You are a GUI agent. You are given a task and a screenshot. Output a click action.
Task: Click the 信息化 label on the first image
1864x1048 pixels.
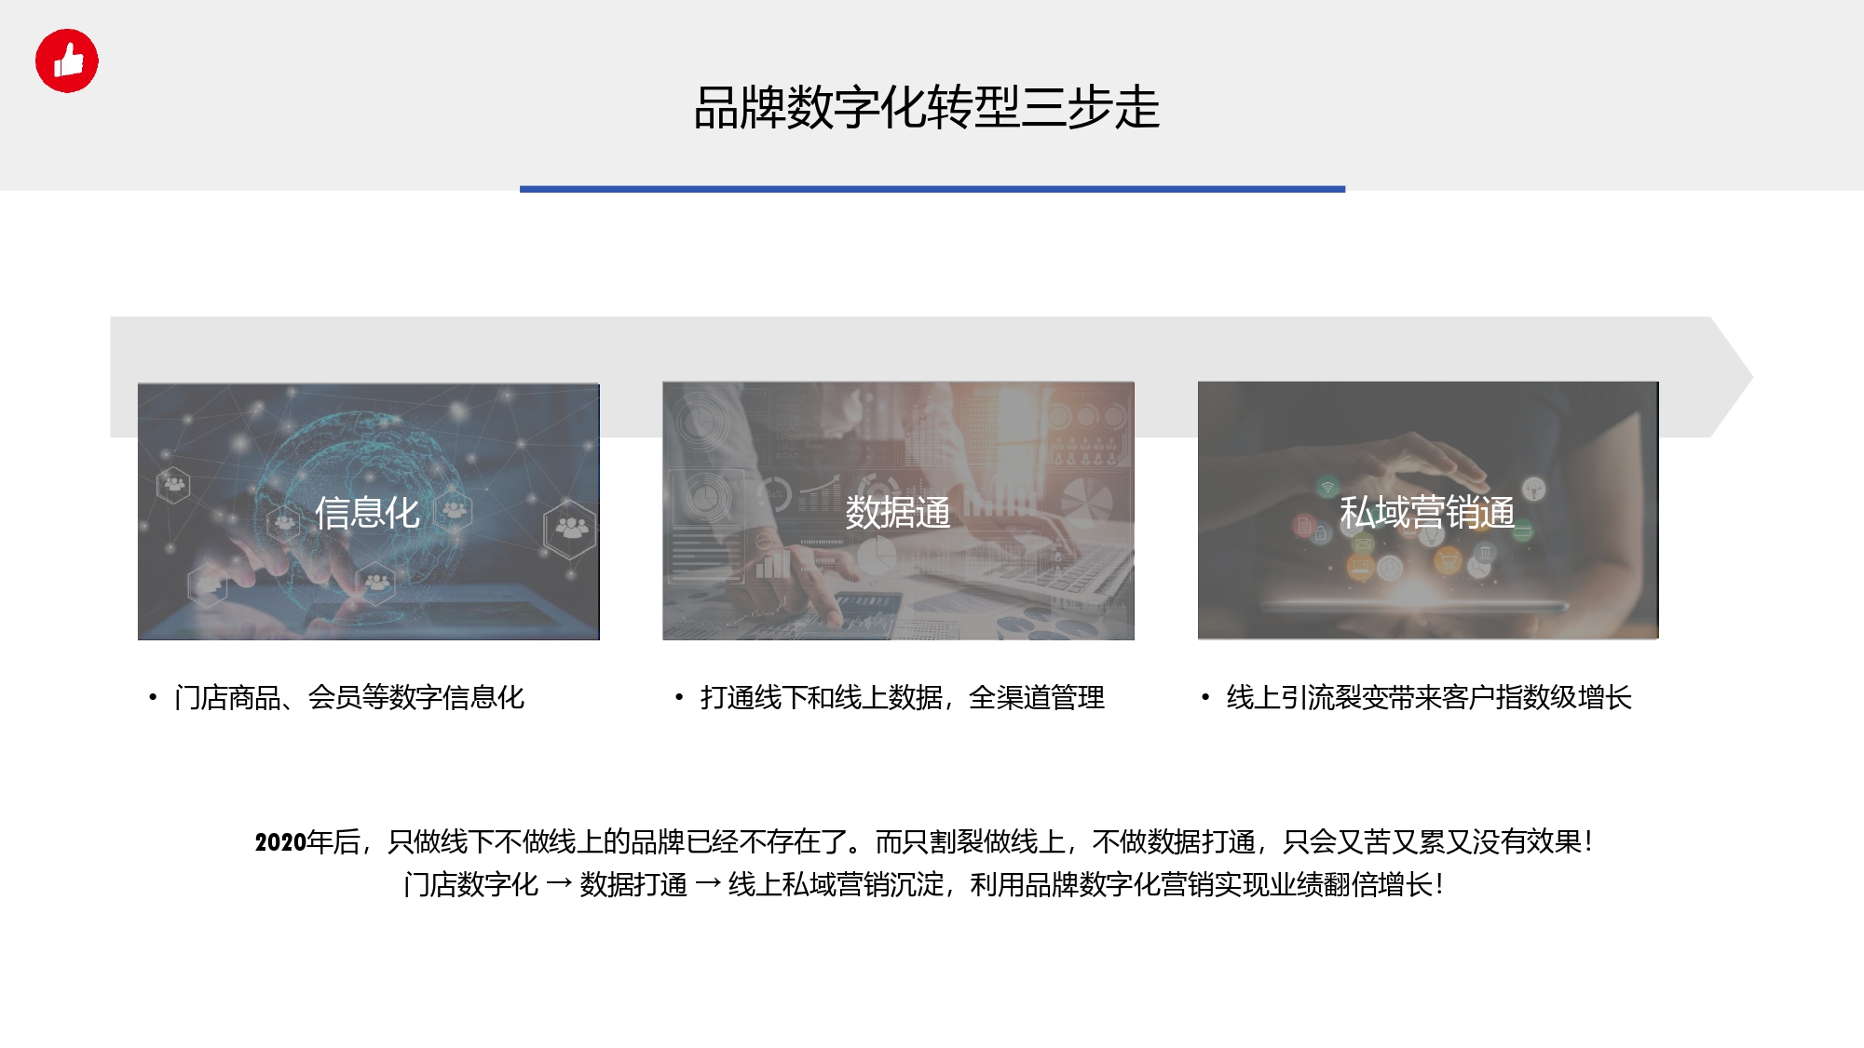[x=367, y=513]
